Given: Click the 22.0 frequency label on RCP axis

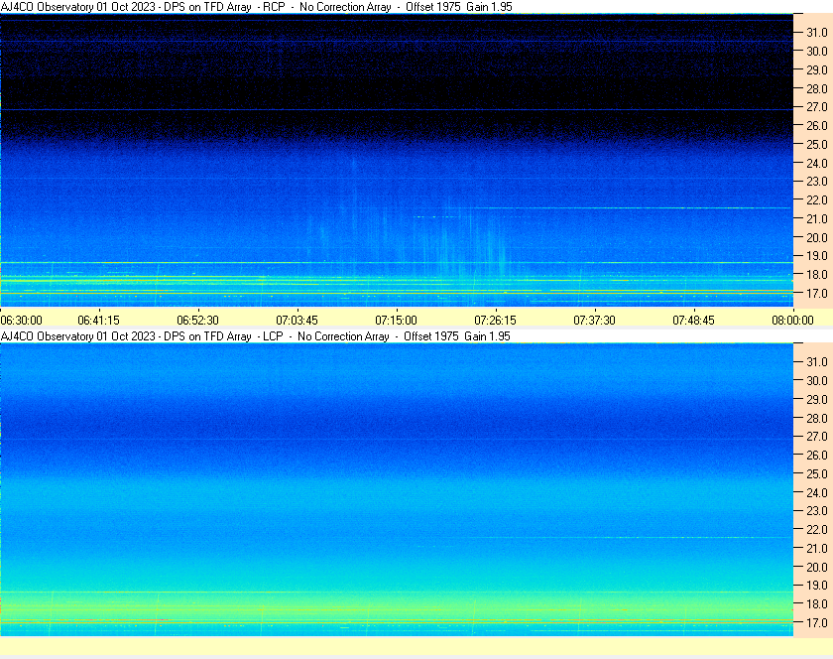Looking at the screenshot, I should pyautogui.click(x=817, y=200).
